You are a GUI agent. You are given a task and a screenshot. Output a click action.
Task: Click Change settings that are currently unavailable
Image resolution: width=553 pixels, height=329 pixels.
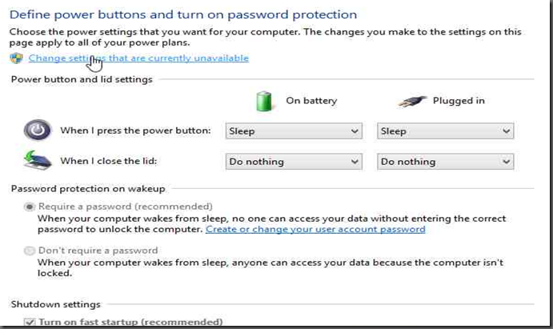tap(138, 58)
